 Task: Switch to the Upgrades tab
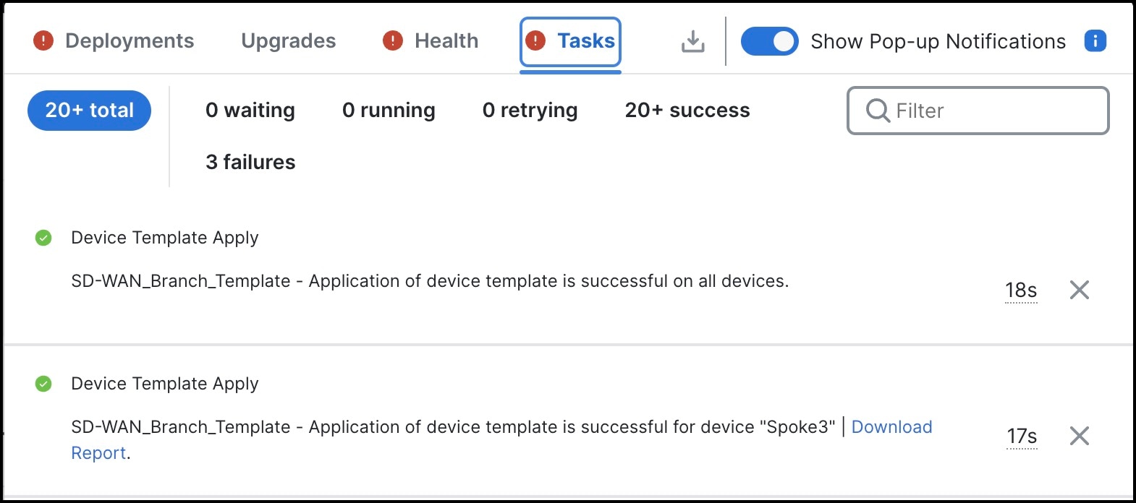click(x=288, y=41)
